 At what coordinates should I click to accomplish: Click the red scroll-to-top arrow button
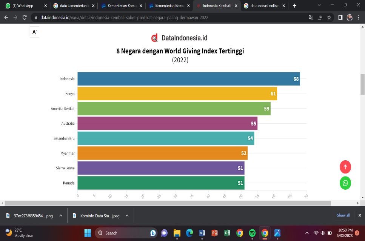[x=345, y=167]
